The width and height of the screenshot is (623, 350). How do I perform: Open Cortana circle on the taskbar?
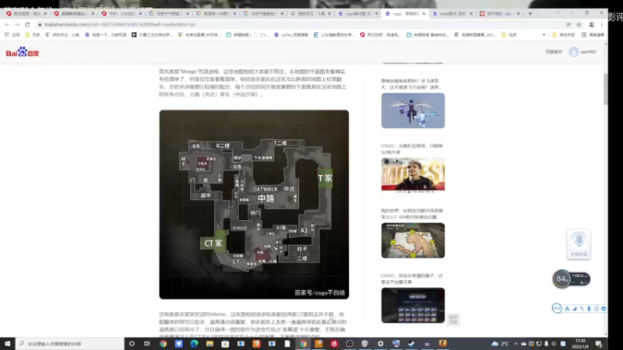(x=132, y=344)
